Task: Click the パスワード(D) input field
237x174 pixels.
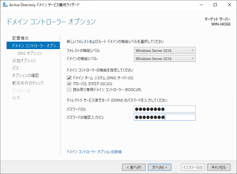Action: tap(165, 109)
